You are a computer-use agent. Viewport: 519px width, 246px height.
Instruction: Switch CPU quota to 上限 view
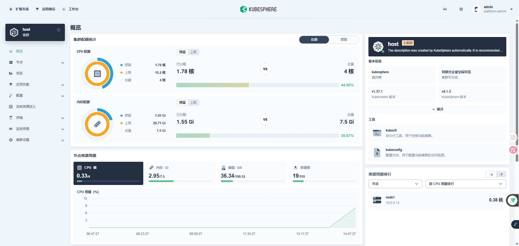click(193, 52)
